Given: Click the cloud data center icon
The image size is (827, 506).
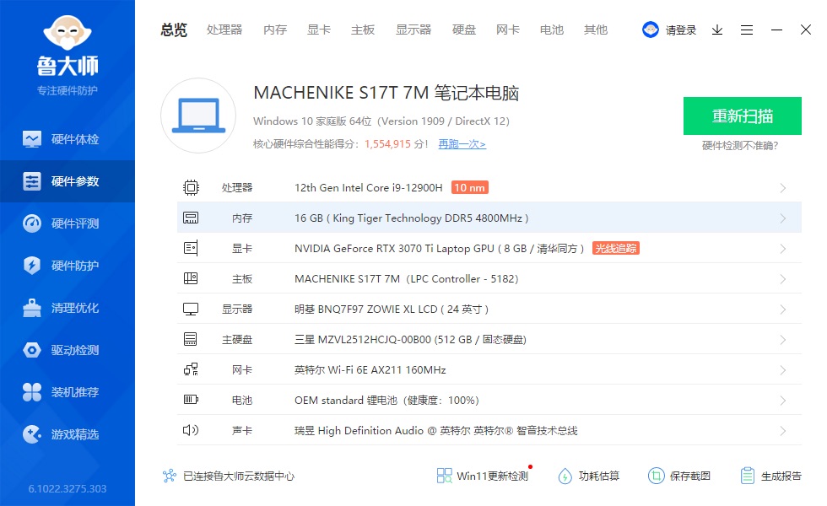Looking at the screenshot, I should (x=170, y=476).
